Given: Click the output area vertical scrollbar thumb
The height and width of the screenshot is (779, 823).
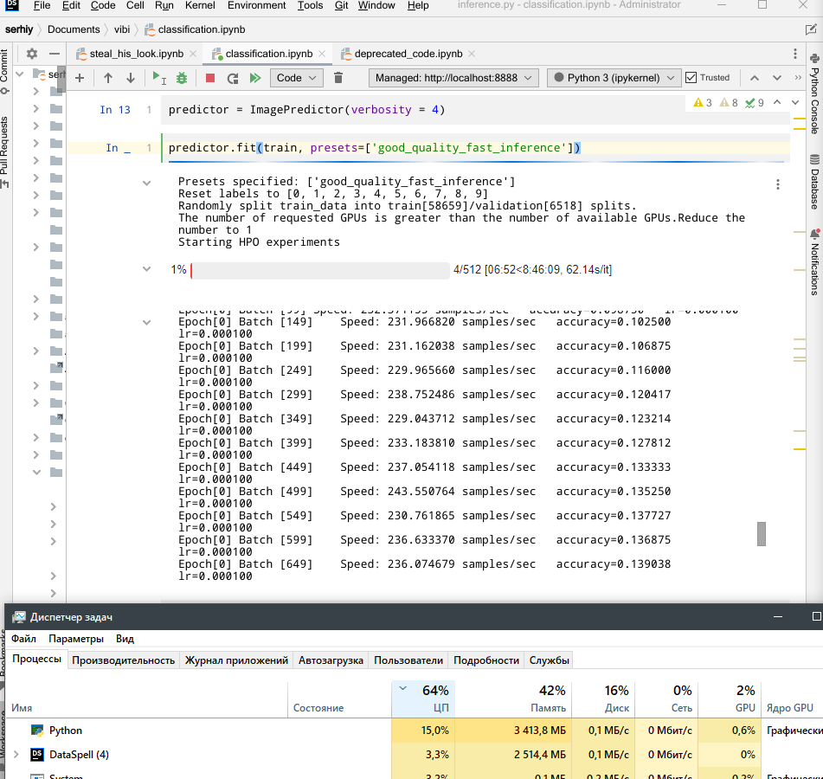Looking at the screenshot, I should pos(762,534).
